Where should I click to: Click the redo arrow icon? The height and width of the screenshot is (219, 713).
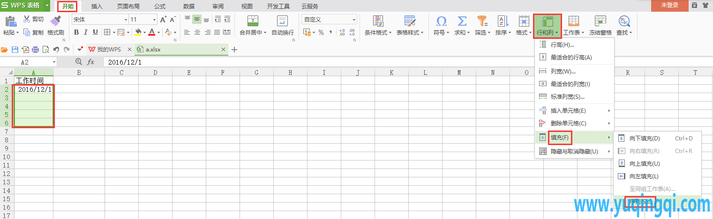point(66,49)
